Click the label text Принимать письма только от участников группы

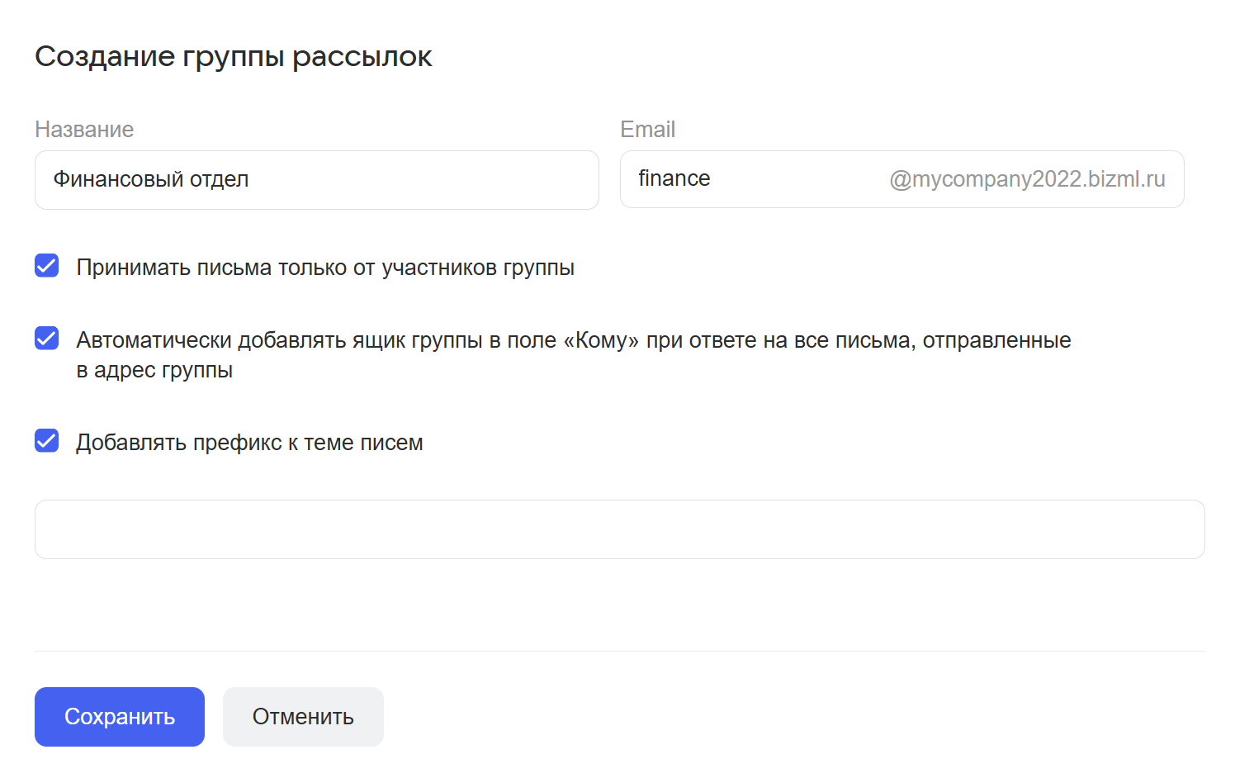point(325,268)
